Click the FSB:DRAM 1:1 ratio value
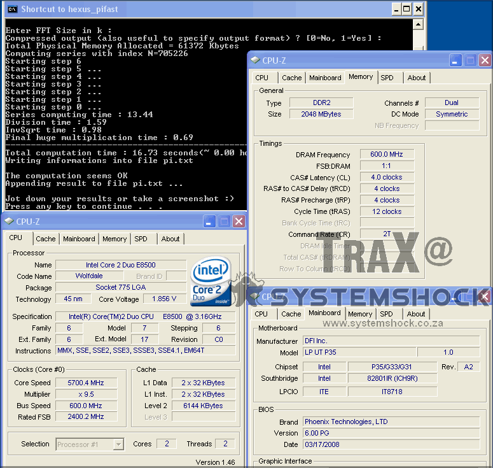493x468 pixels. point(387,166)
